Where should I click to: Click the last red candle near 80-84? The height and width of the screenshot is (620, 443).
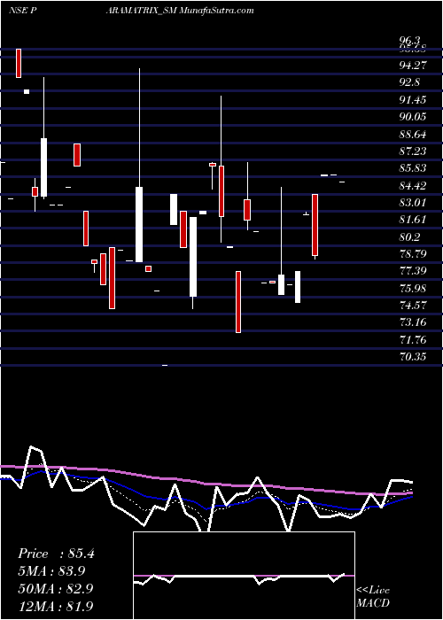(x=315, y=225)
